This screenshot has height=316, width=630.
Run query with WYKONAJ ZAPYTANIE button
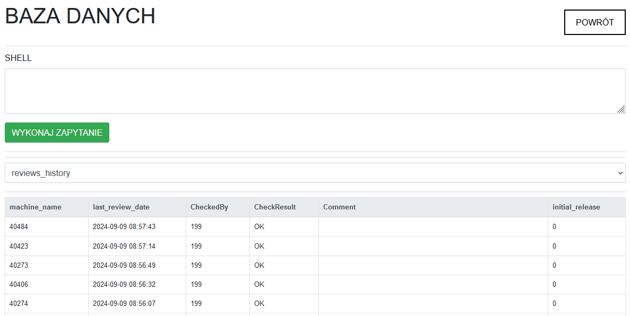click(x=57, y=133)
